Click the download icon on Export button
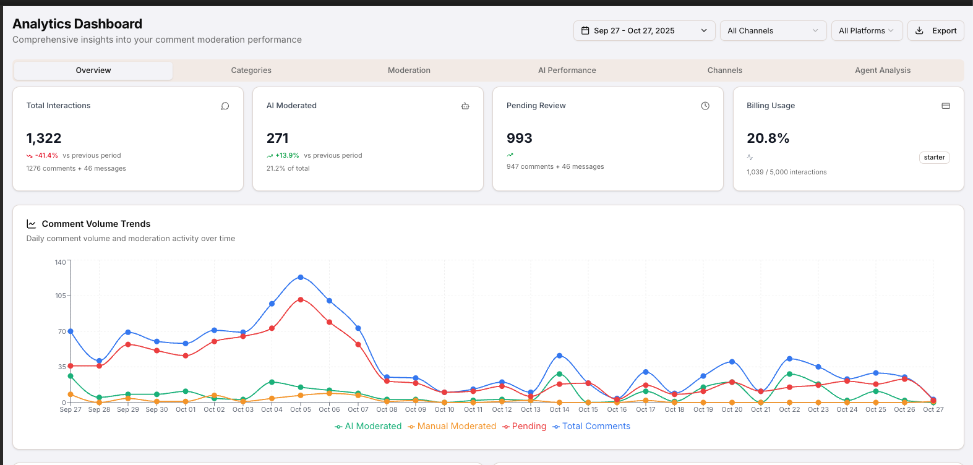The width and height of the screenshot is (973, 465). coord(919,30)
